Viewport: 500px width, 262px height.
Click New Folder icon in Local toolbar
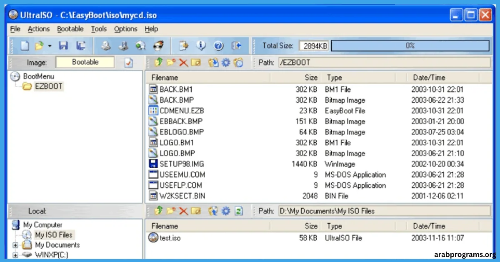(x=171, y=211)
